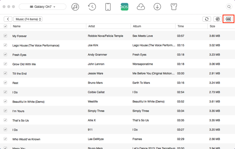Viewport: 235px width, 149px height.
Task: Click artist Robbie Nova/Felicia Temple
Action: pyautogui.click(x=105, y=36)
